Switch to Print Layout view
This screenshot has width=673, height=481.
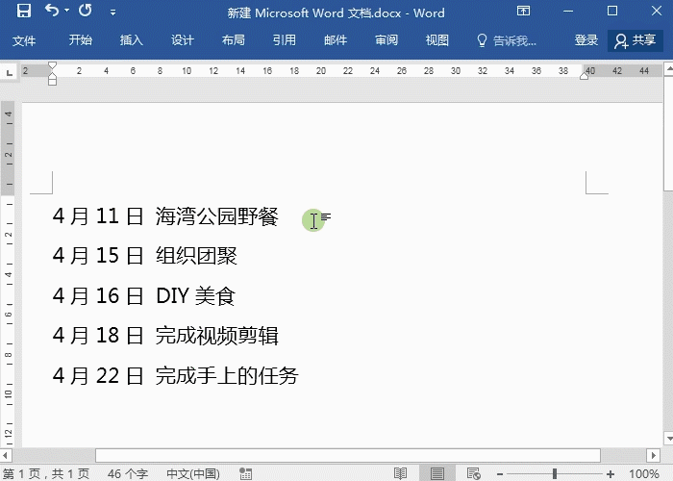pyautogui.click(x=437, y=473)
